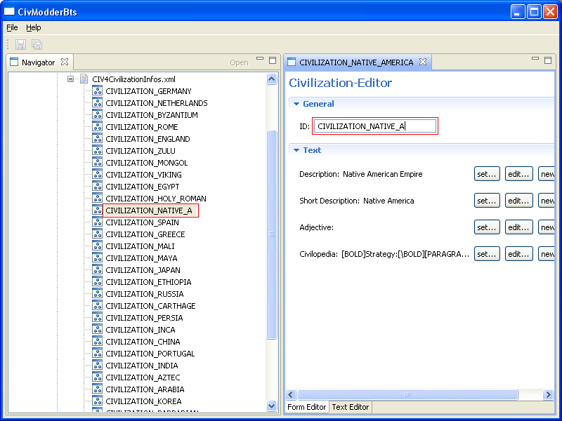Select CIVILIZATION_INDIA in the tree
Image resolution: width=562 pixels, height=421 pixels.
[x=142, y=366]
